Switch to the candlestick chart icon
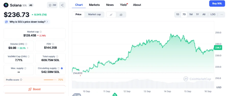 coord(121,14)
